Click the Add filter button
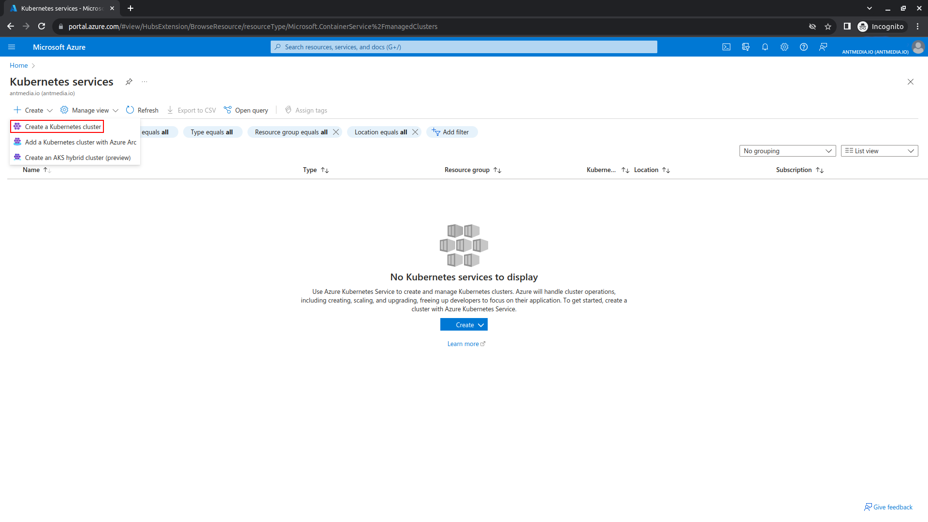The image size is (928, 522). click(451, 132)
